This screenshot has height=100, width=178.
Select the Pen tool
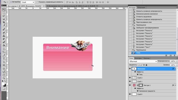tap(4, 56)
